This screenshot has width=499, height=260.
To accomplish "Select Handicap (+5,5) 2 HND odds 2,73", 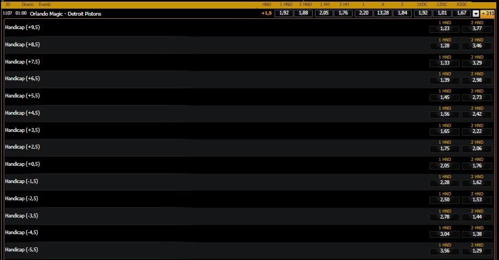I will coord(477,97).
